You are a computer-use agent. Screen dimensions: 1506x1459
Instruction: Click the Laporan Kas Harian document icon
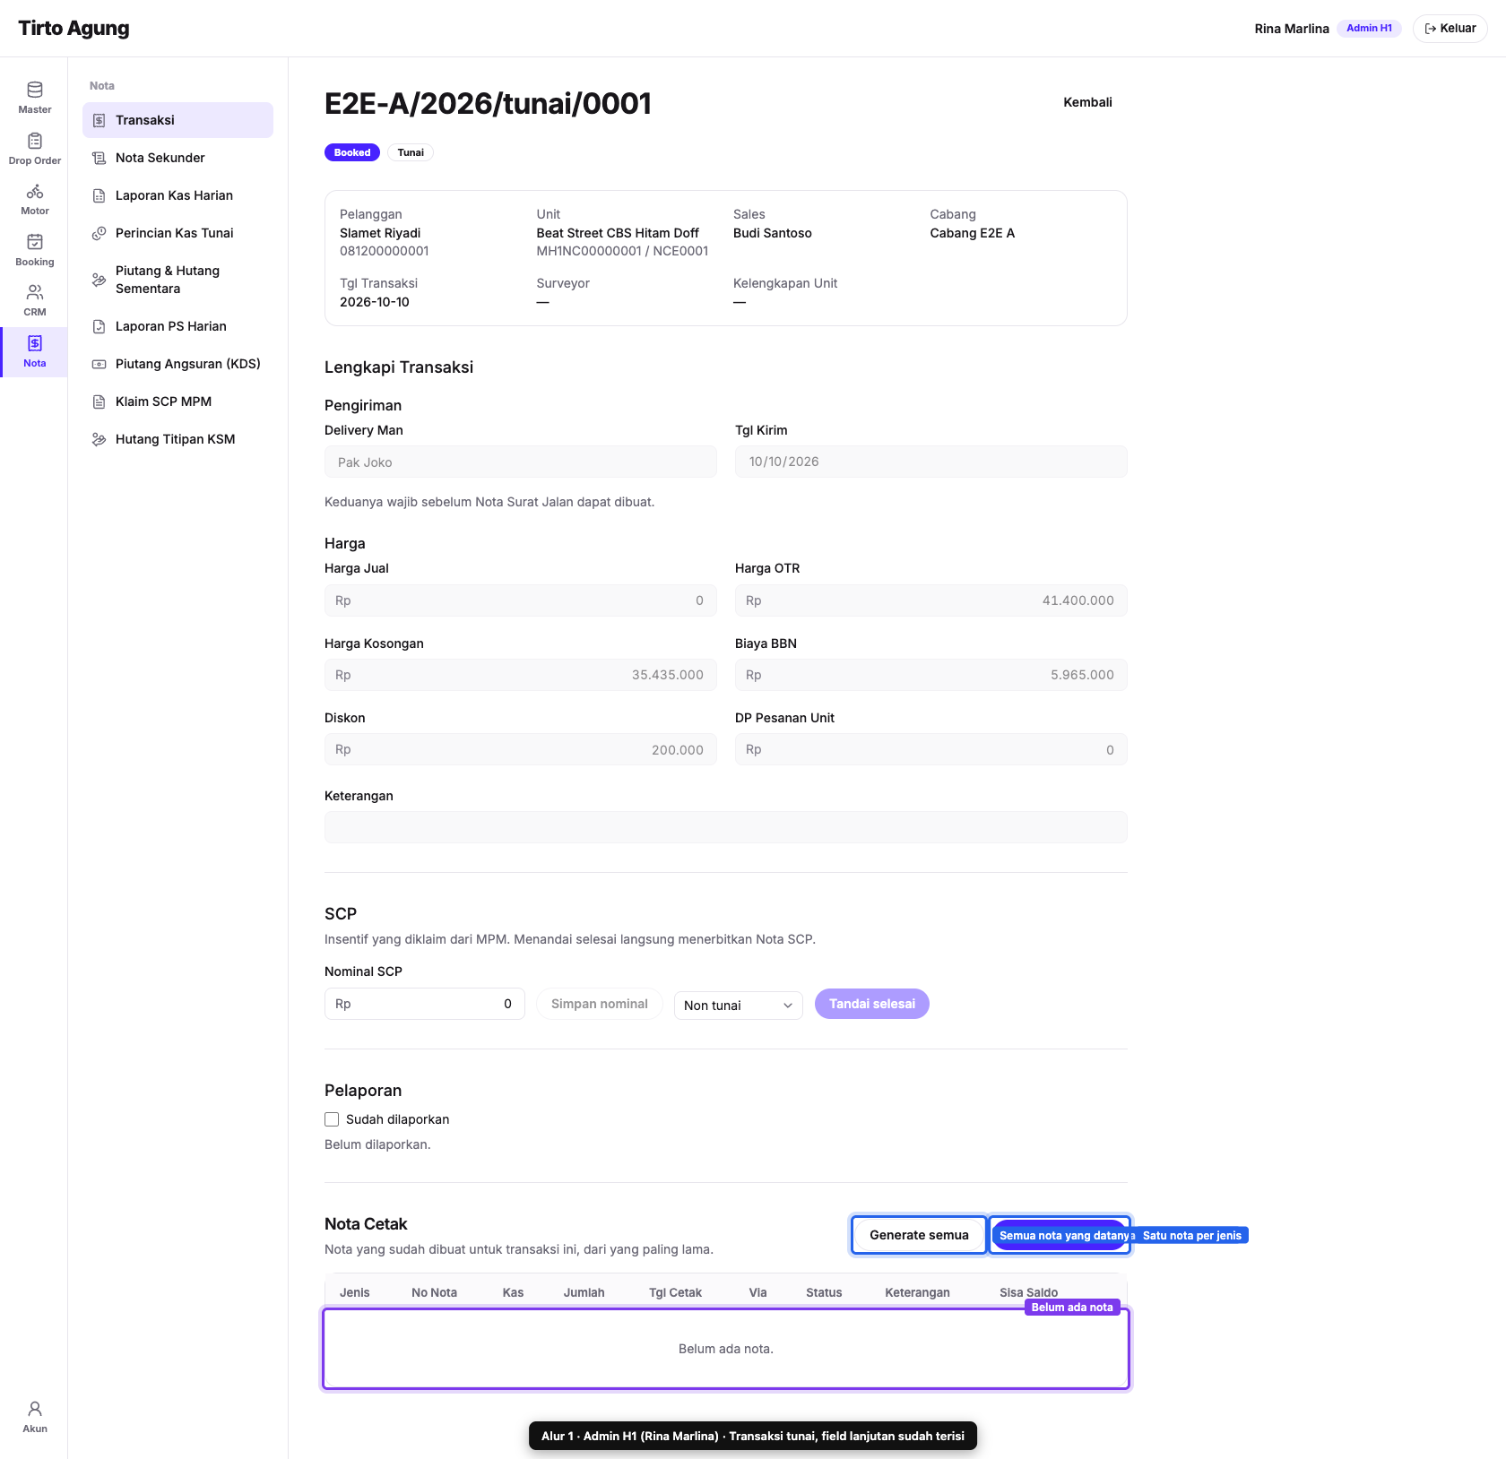[100, 195]
